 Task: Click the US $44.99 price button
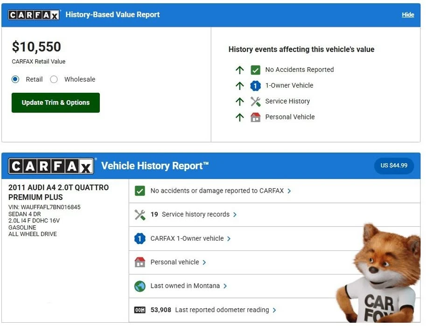394,166
